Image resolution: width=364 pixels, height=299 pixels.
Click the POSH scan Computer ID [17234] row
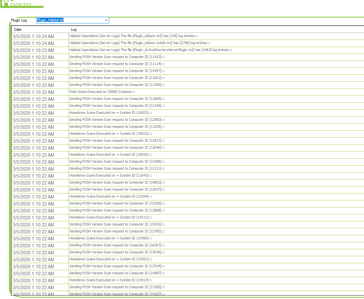pos(117,266)
